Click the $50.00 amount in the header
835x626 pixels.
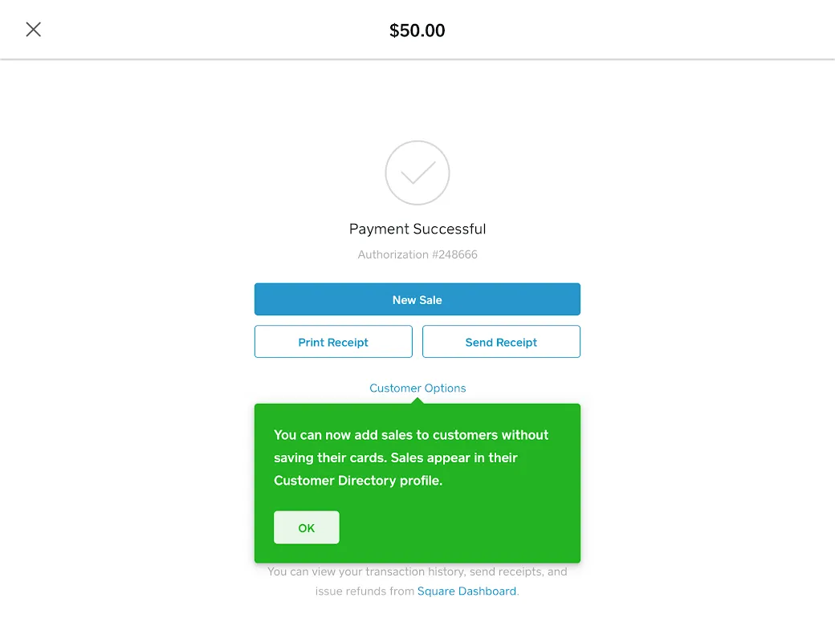click(x=417, y=30)
